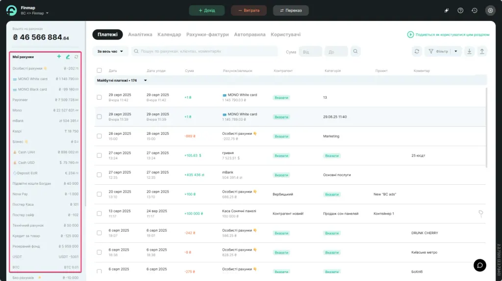The image size is (502, 281).
Task: Open the history clock icon
Action: click(x=475, y=11)
